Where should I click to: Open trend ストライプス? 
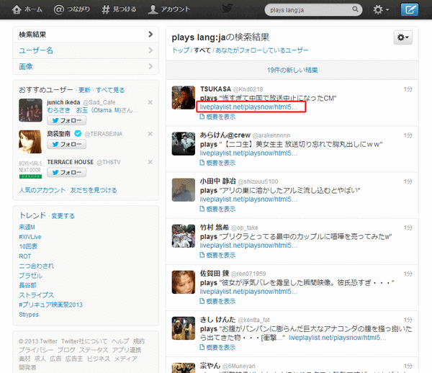[x=37, y=295]
